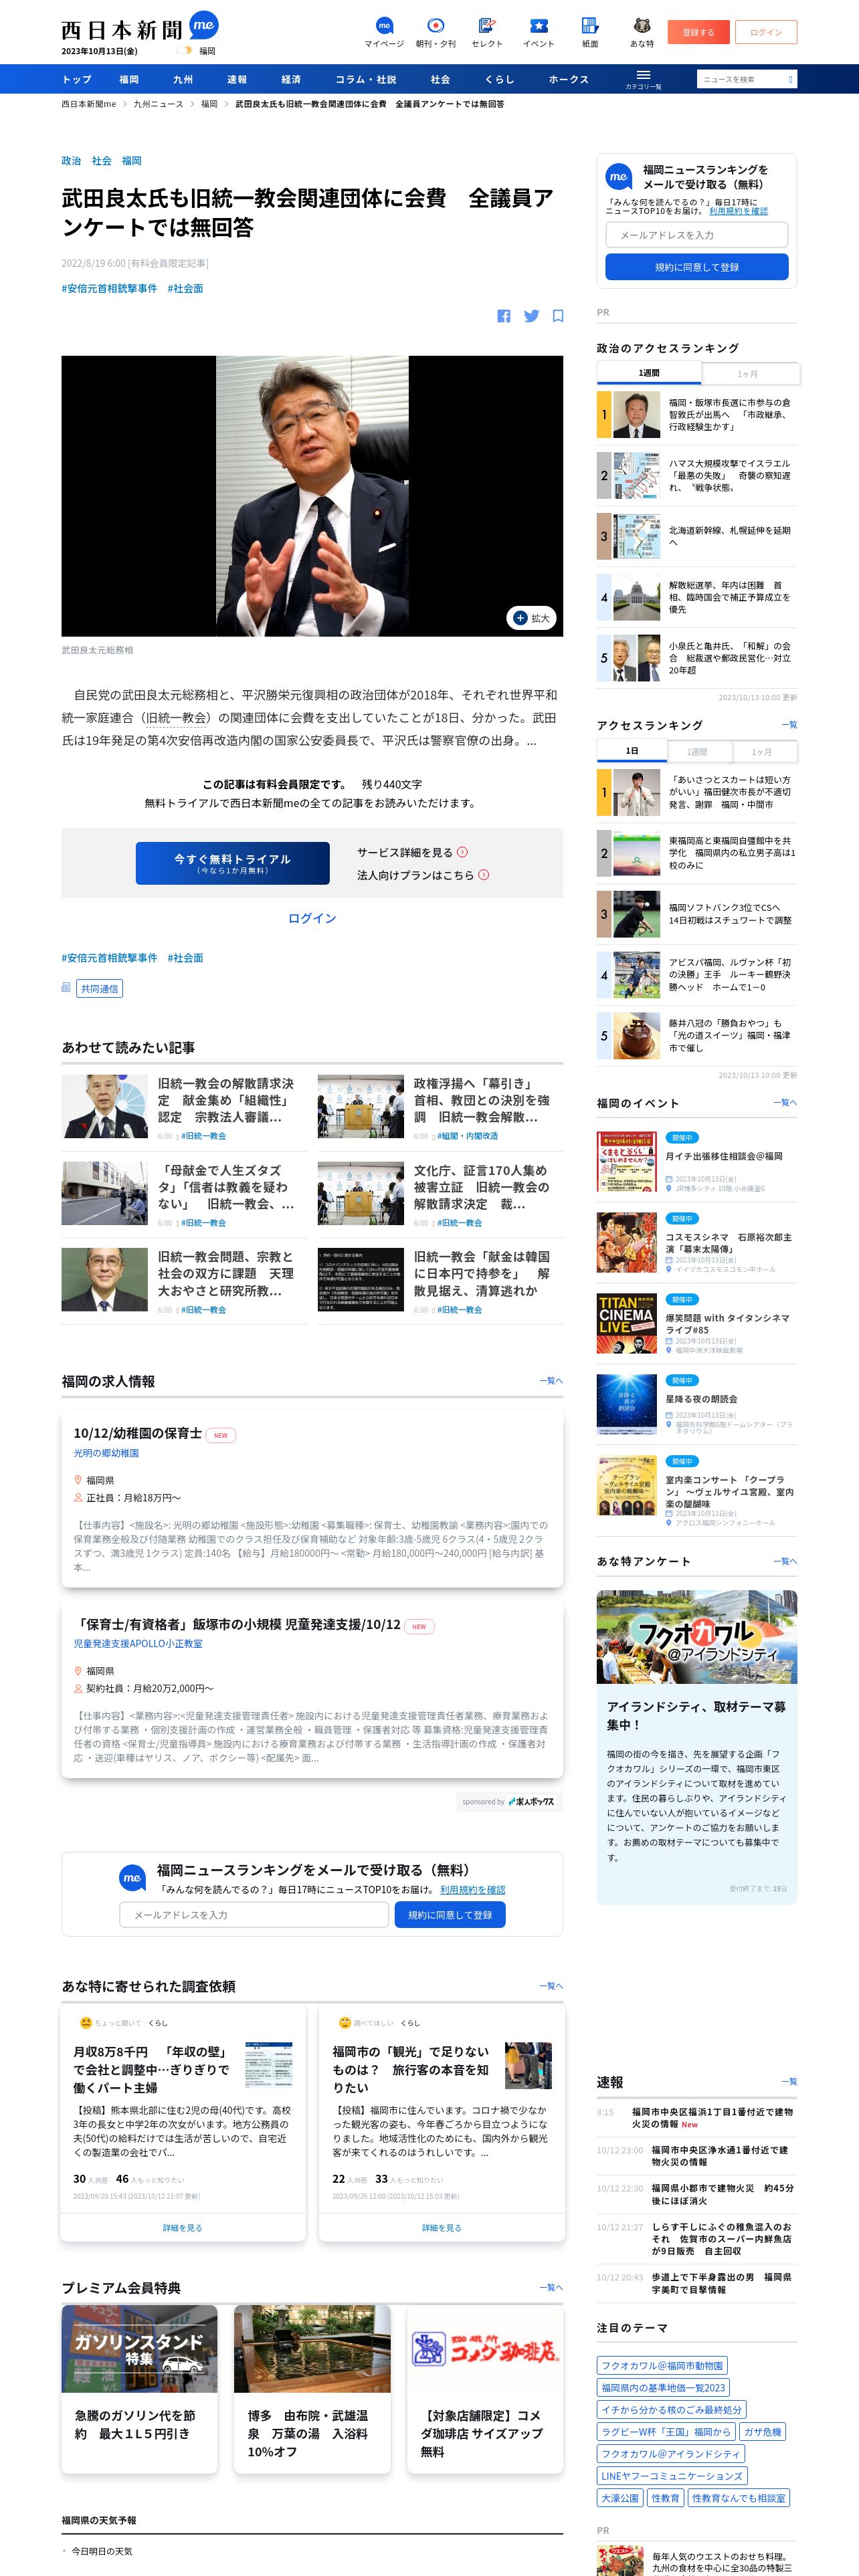Open the イベント icon
This screenshot has height=2576, width=859.
pyautogui.click(x=538, y=32)
